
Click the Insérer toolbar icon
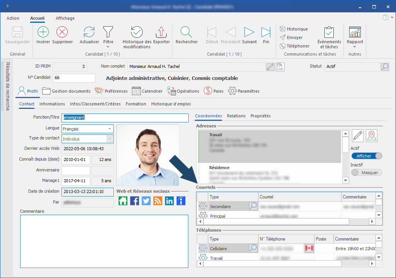tap(43, 32)
